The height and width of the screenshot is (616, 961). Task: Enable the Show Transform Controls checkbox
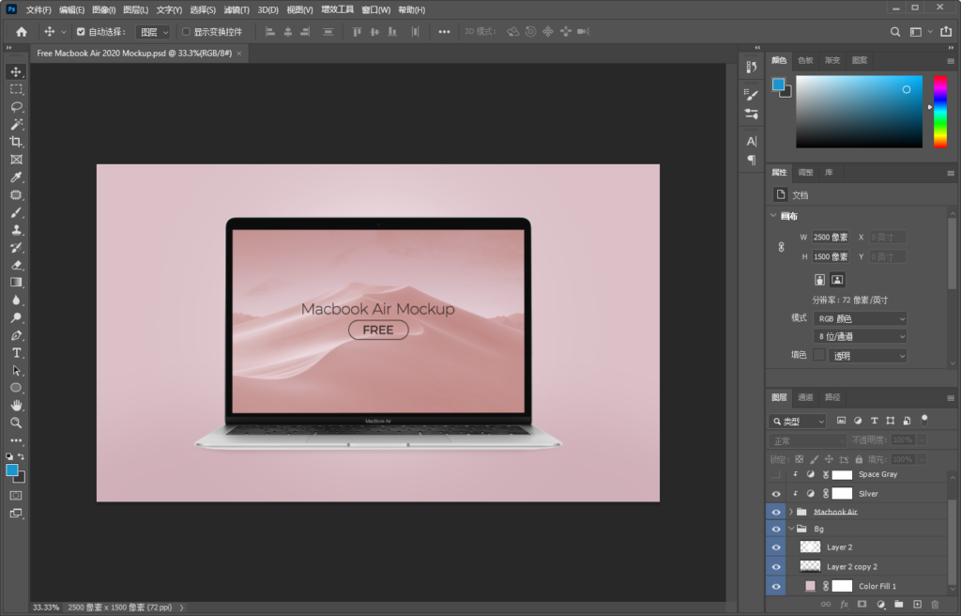coord(187,32)
